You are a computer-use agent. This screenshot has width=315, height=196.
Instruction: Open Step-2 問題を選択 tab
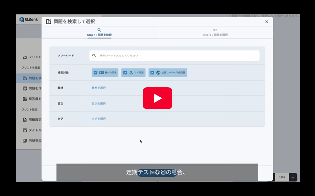[215, 33]
